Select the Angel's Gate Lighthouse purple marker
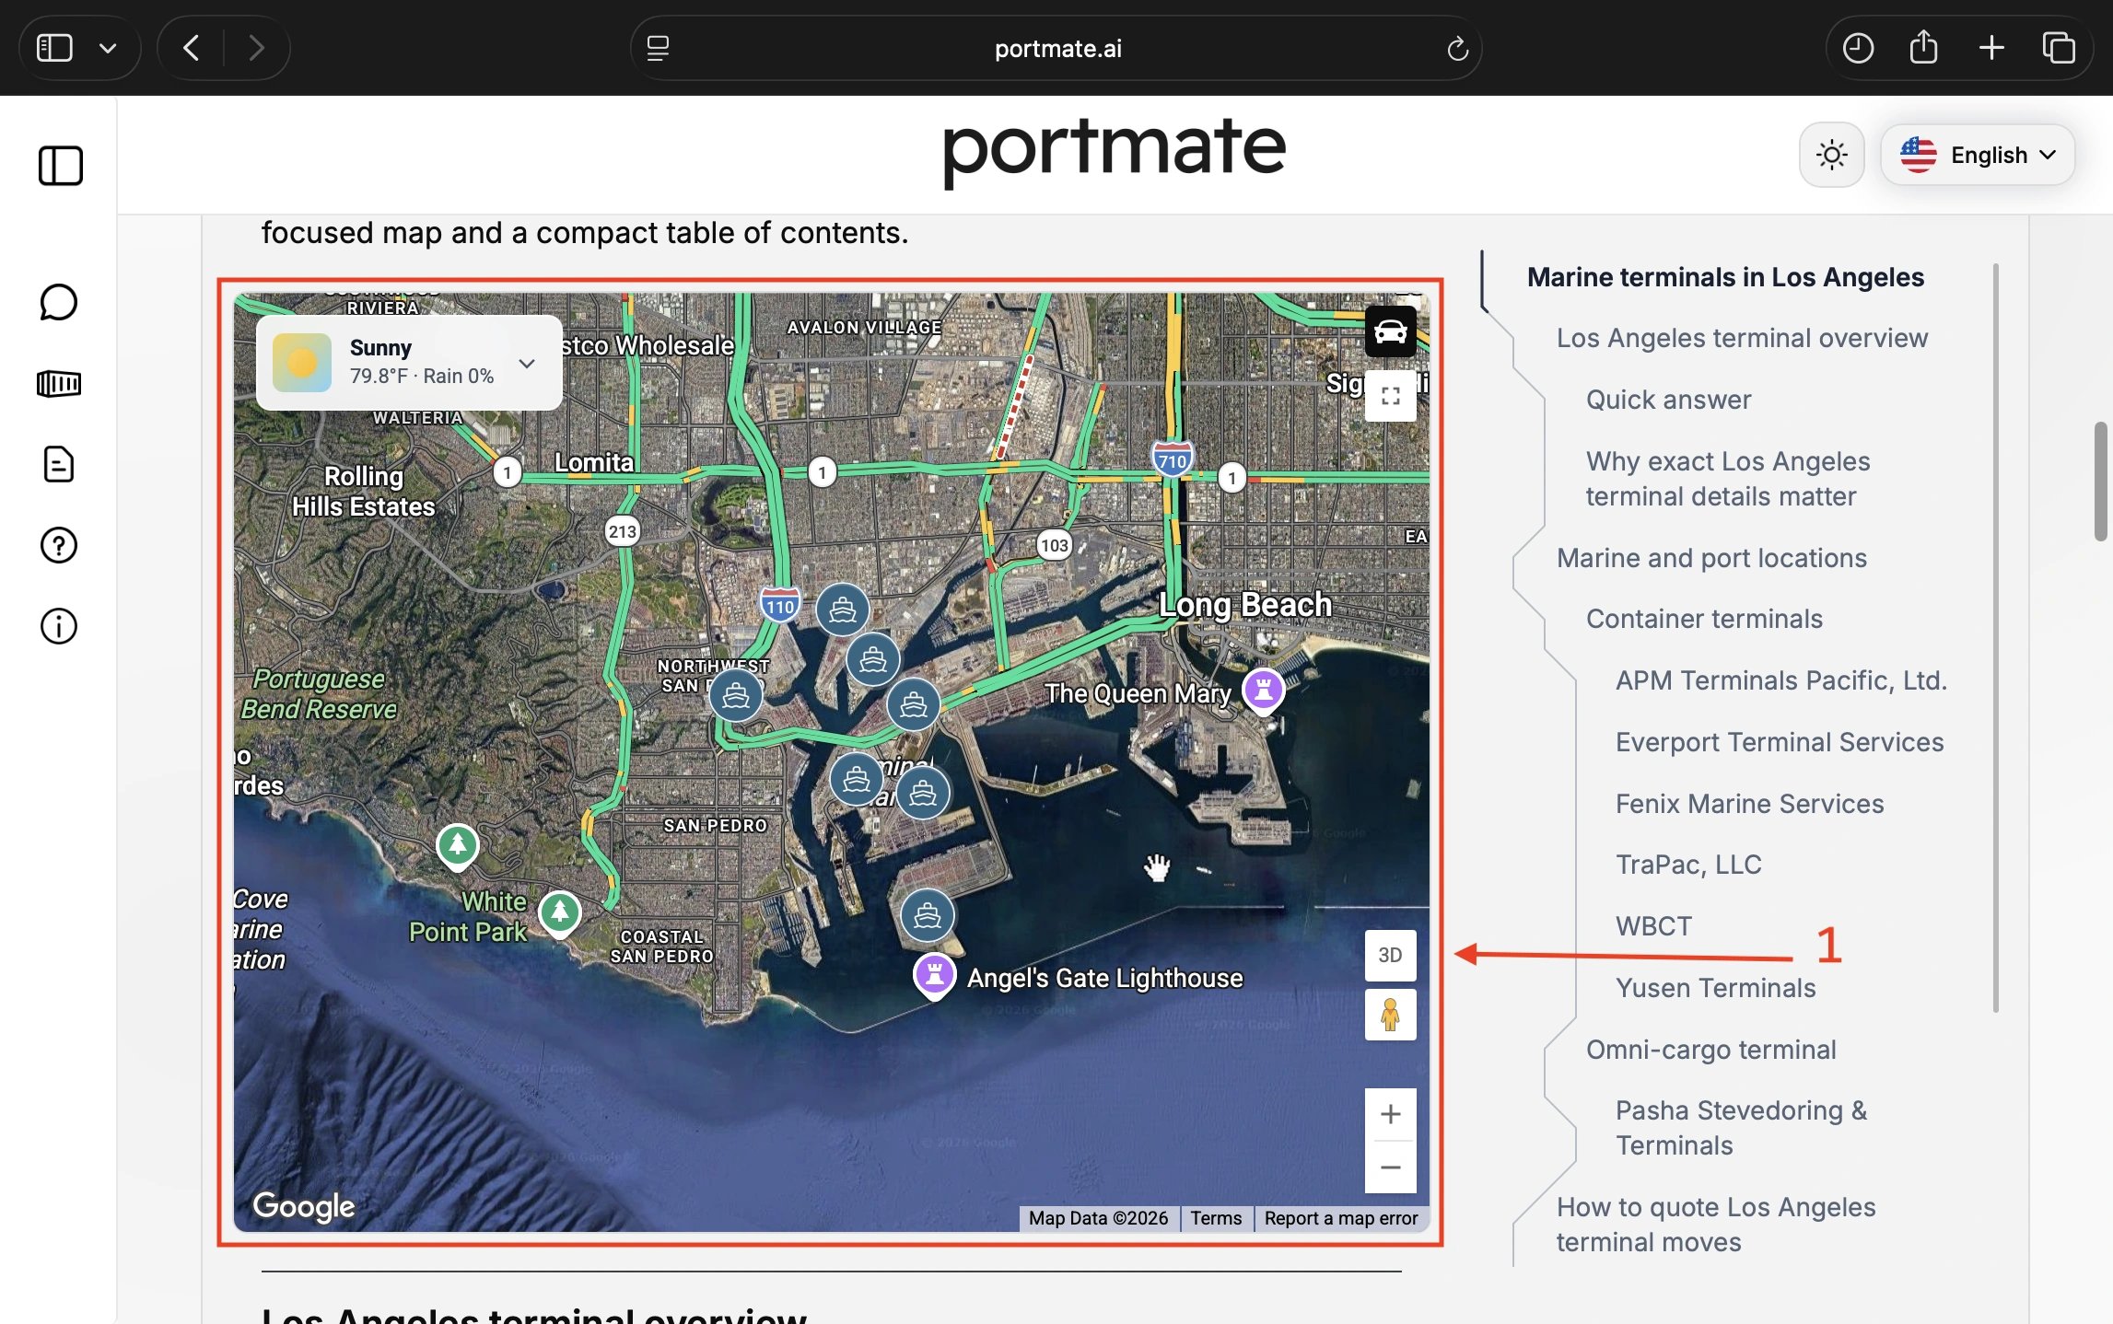 (x=934, y=975)
